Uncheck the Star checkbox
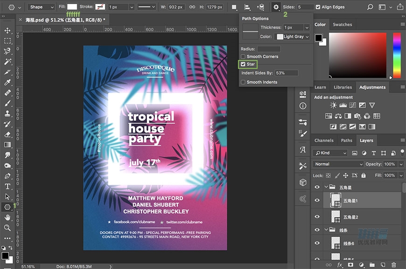406x269 pixels. pyautogui.click(x=243, y=64)
